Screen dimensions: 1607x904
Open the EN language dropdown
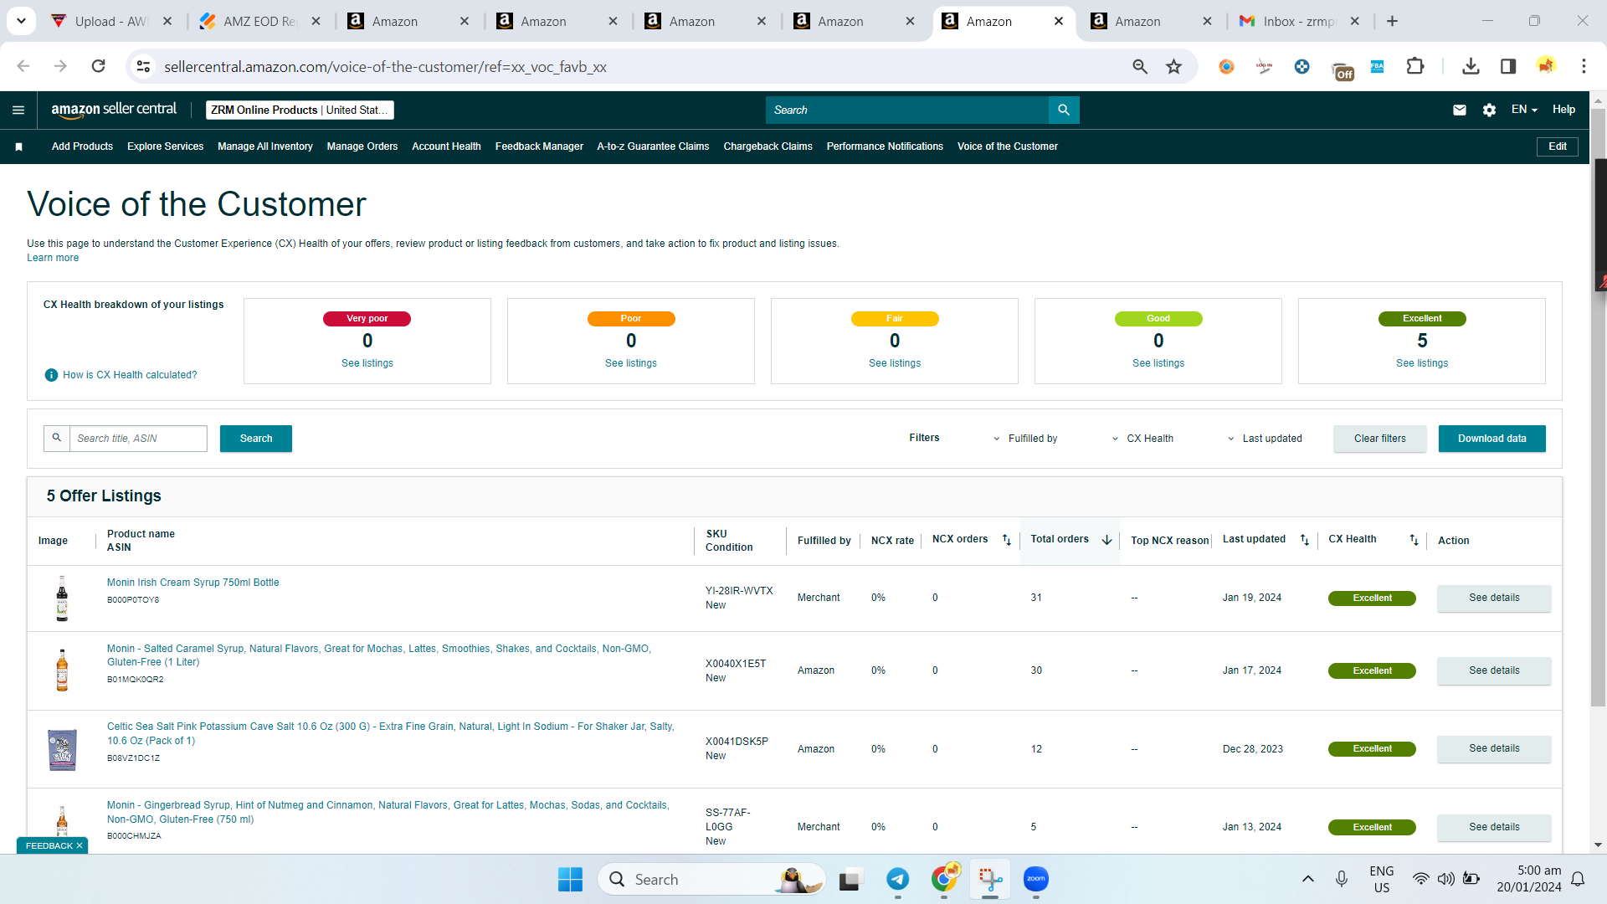pyautogui.click(x=1524, y=110)
